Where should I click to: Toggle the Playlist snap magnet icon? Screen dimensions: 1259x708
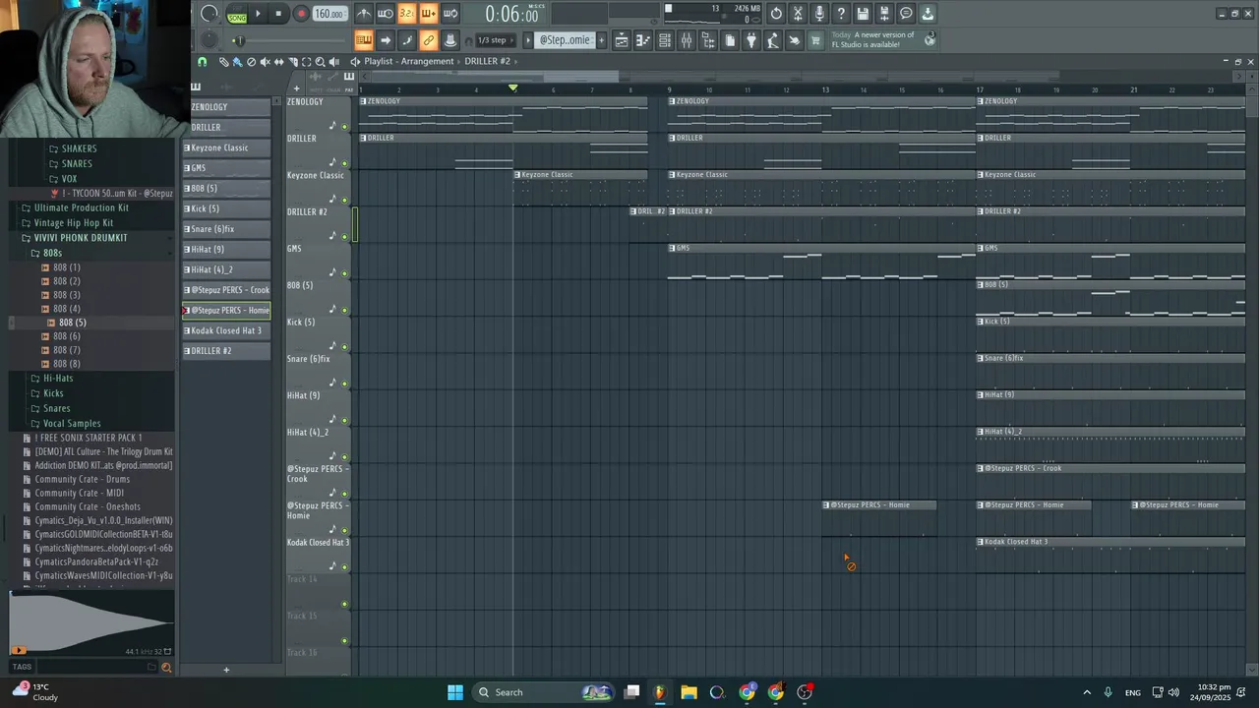[x=202, y=62]
